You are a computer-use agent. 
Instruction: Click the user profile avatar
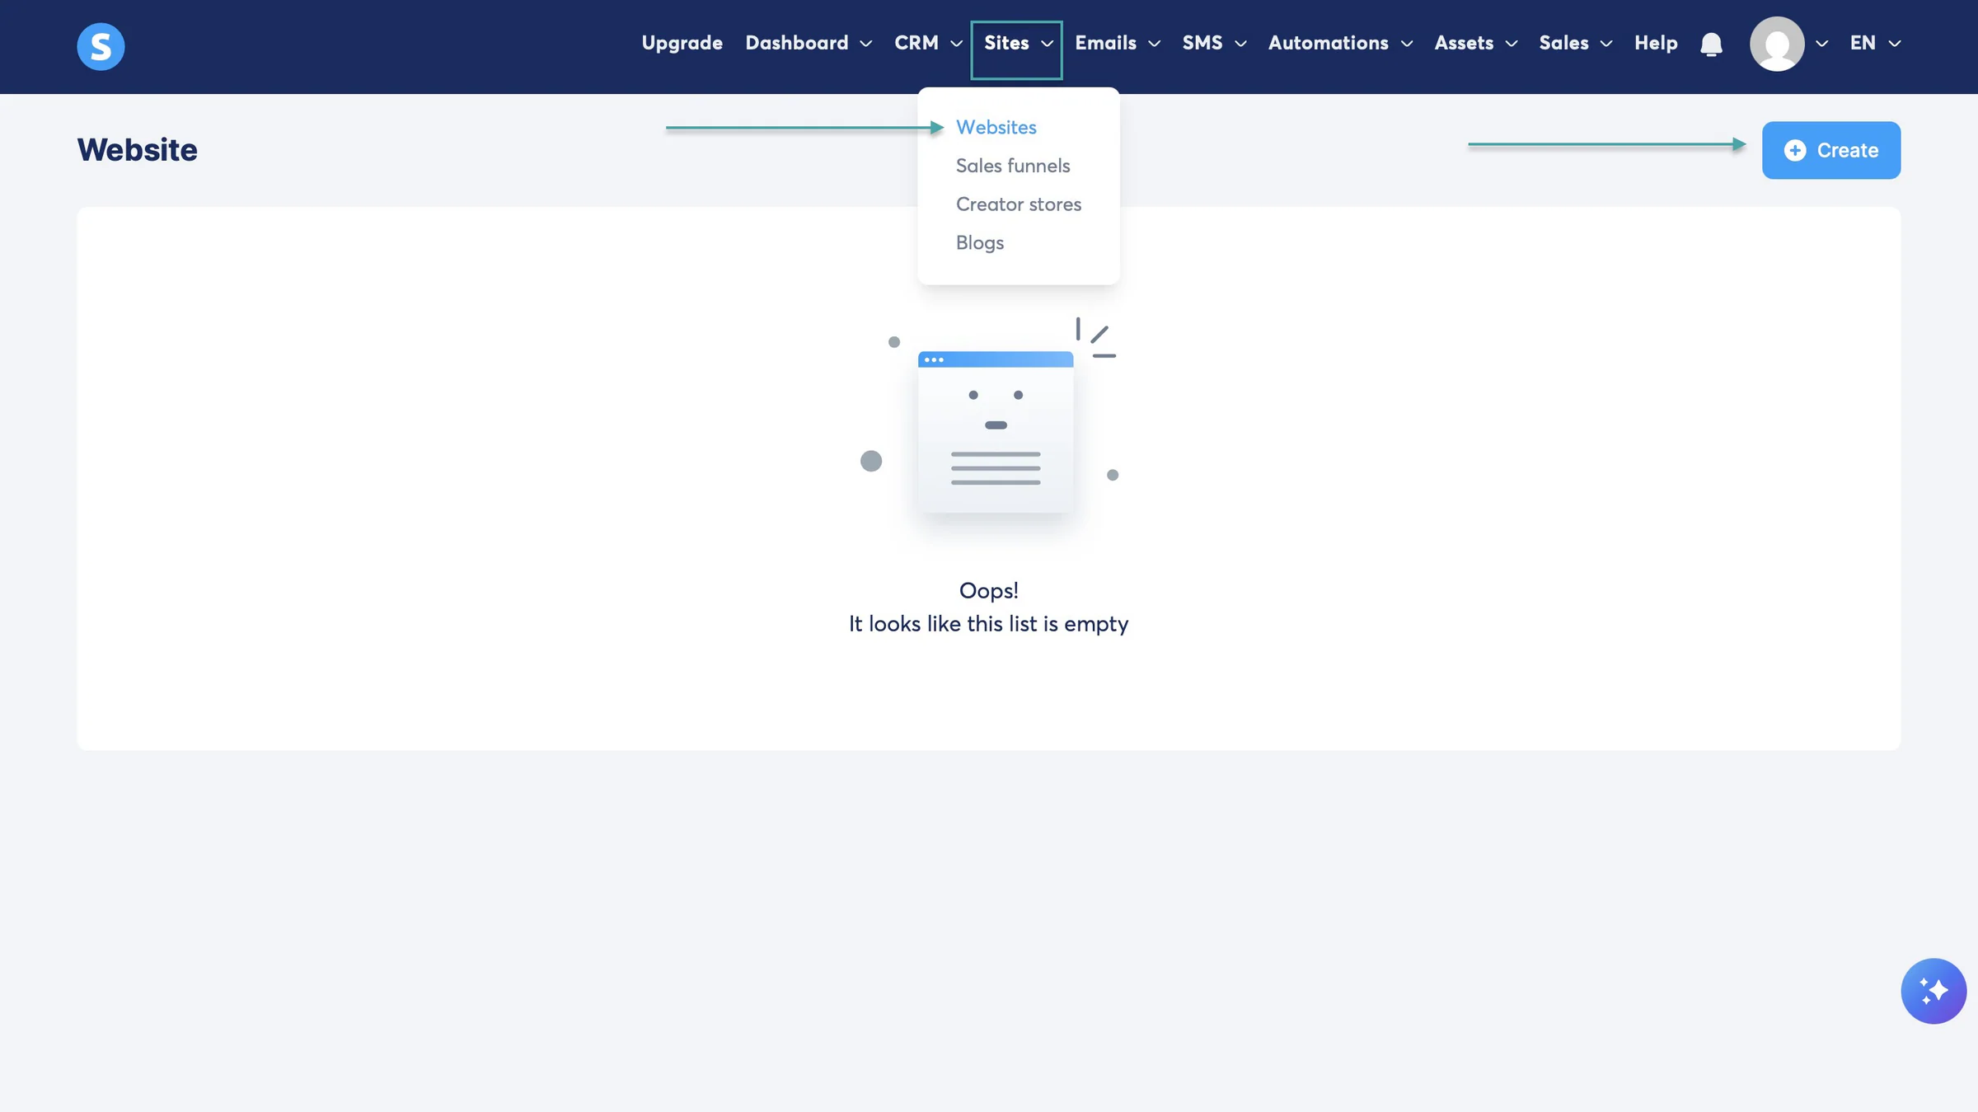tap(1777, 44)
